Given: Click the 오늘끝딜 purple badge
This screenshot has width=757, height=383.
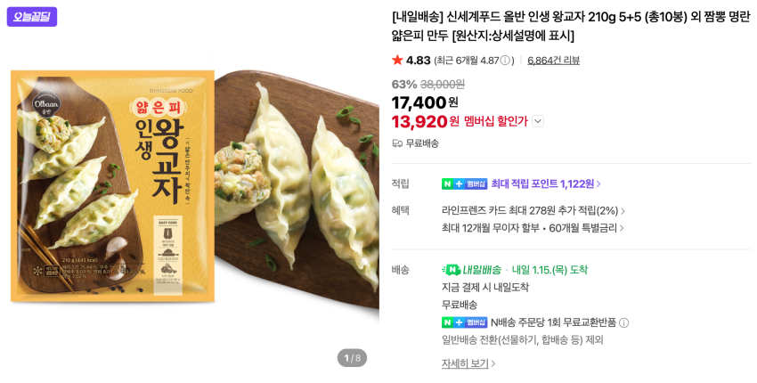Looking at the screenshot, I should click(32, 17).
